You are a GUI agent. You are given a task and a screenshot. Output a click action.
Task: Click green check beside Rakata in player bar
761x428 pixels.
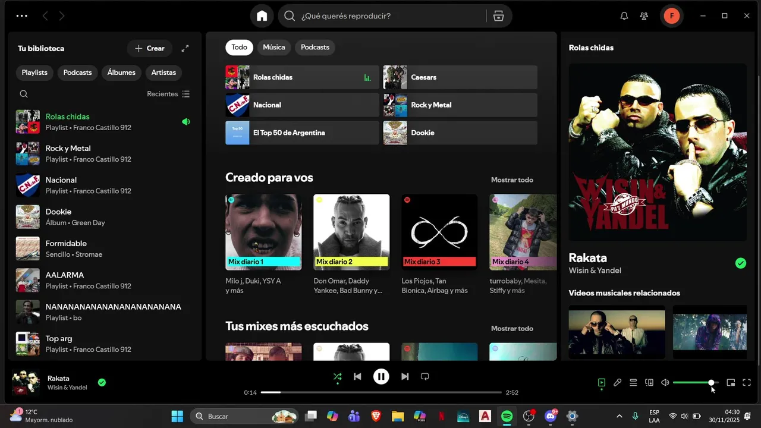tap(102, 382)
